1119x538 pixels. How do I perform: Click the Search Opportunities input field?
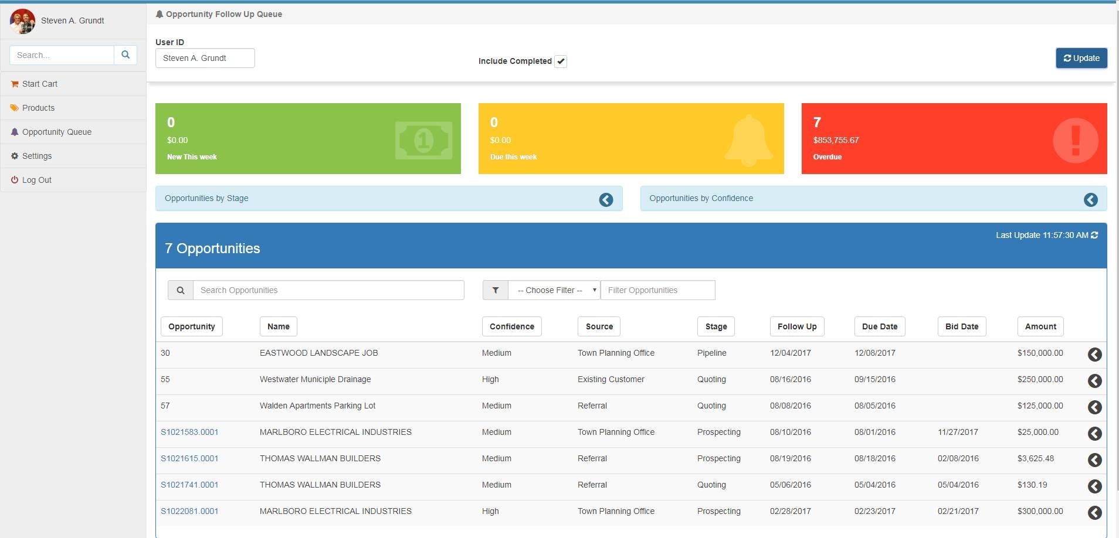point(328,290)
